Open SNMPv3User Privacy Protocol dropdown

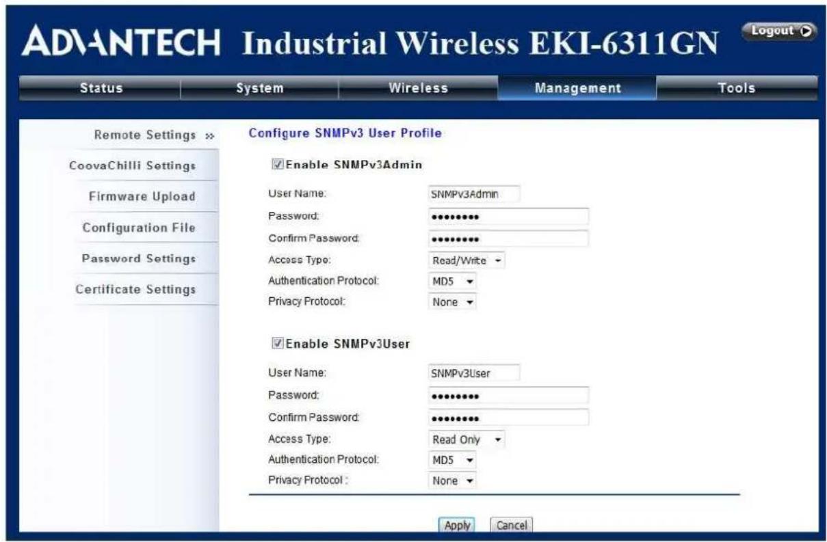[452, 481]
